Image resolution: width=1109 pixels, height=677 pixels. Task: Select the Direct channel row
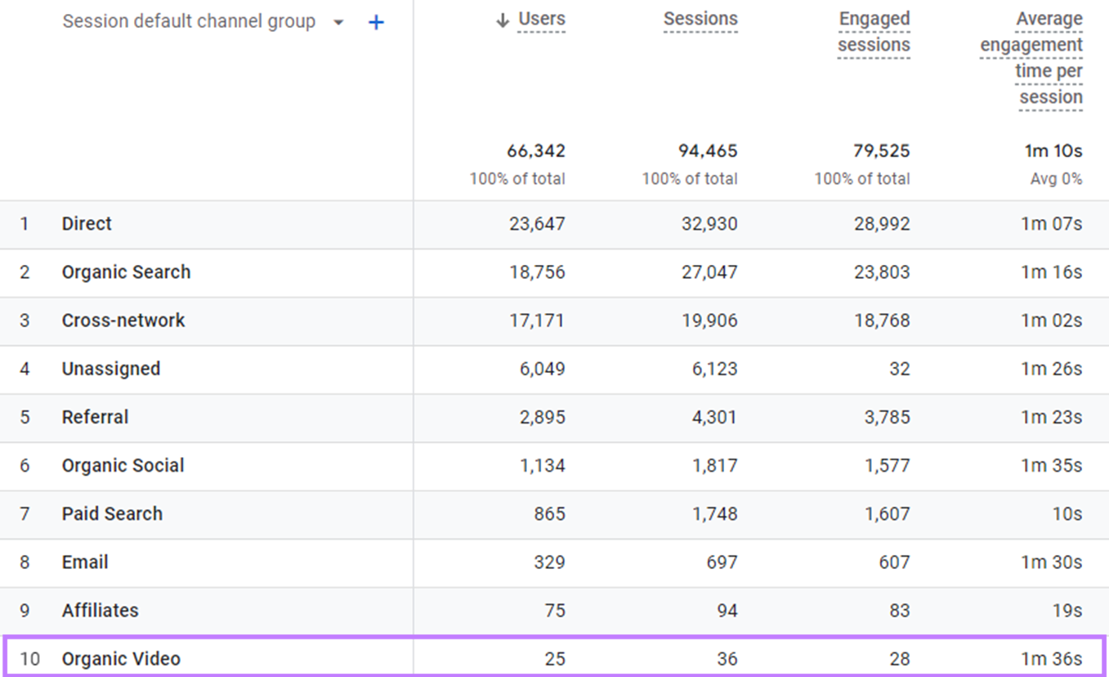[86, 223]
